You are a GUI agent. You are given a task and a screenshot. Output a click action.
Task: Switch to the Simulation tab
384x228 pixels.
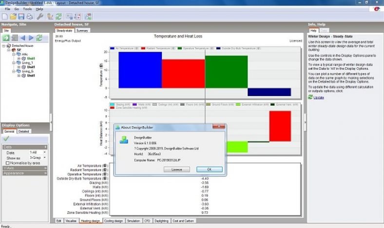point(134,221)
